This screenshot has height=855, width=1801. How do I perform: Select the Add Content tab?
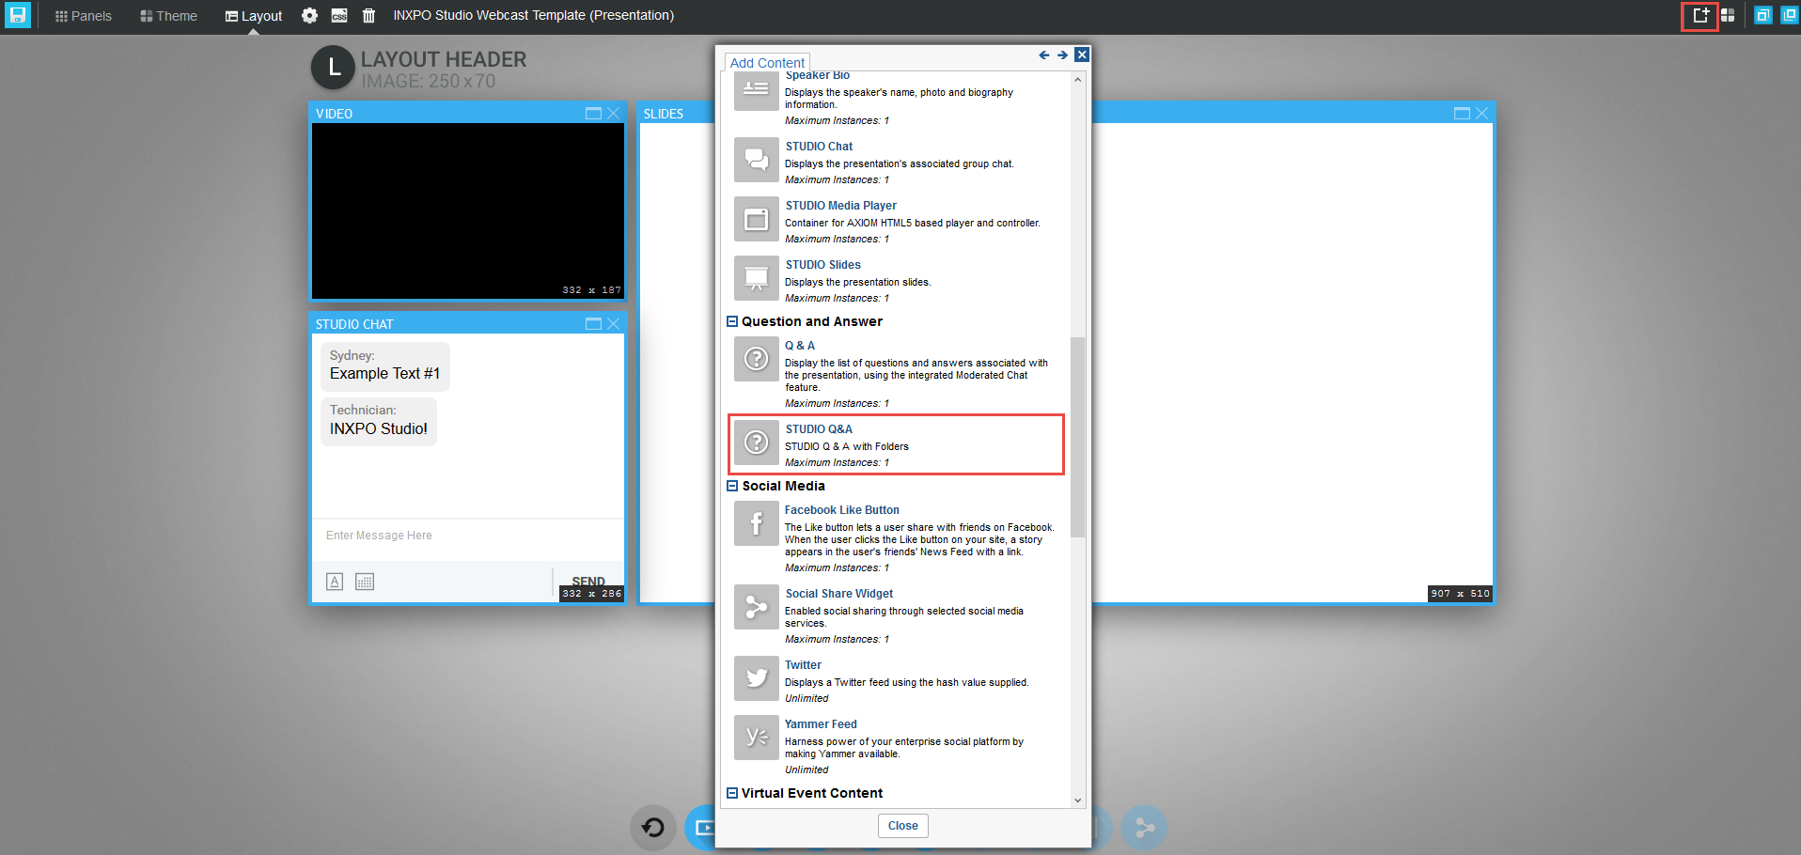pyautogui.click(x=767, y=63)
